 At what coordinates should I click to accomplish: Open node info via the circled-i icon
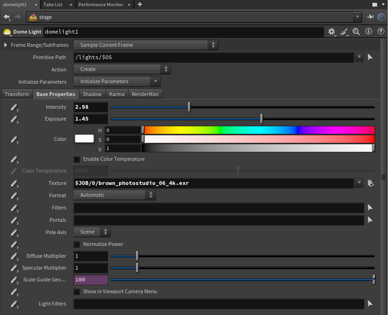click(x=368, y=32)
